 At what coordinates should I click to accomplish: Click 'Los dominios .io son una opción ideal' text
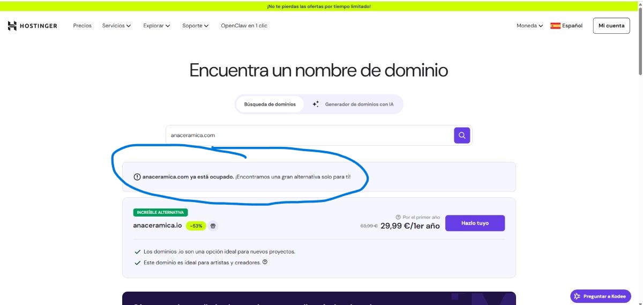(x=219, y=251)
